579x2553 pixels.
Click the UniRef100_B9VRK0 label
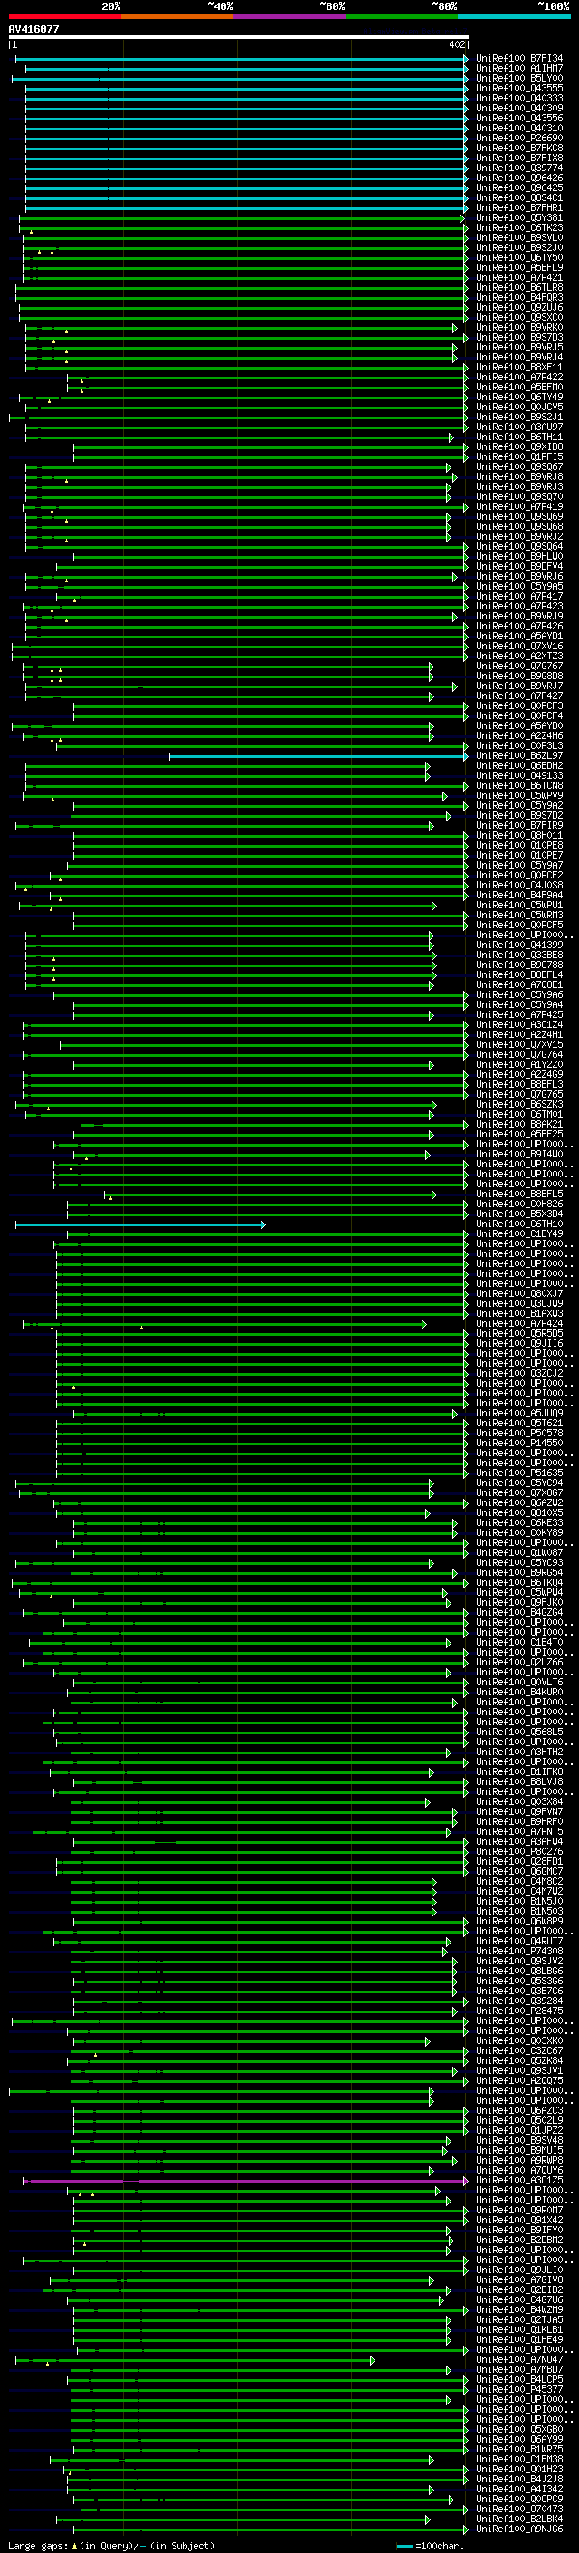click(x=518, y=327)
